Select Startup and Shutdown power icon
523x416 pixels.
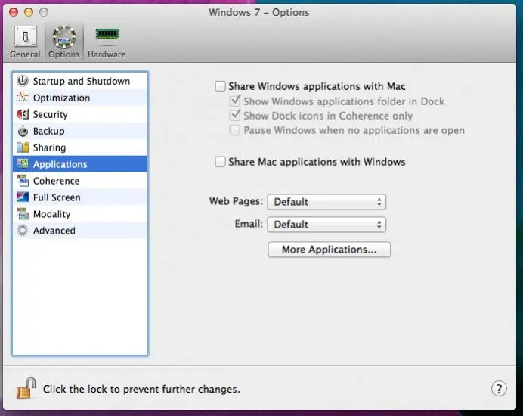pos(23,81)
